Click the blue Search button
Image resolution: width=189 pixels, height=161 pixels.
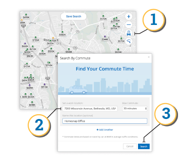(144, 147)
